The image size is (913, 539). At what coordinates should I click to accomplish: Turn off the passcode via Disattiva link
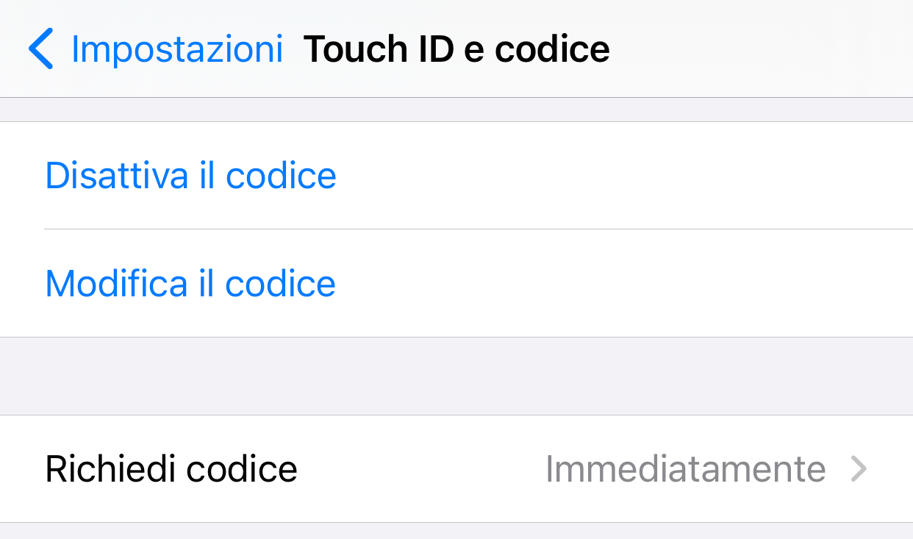[191, 176]
